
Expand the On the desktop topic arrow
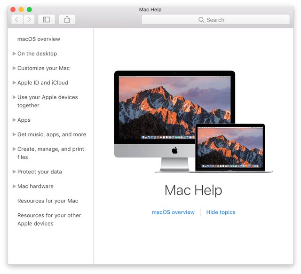click(x=14, y=54)
